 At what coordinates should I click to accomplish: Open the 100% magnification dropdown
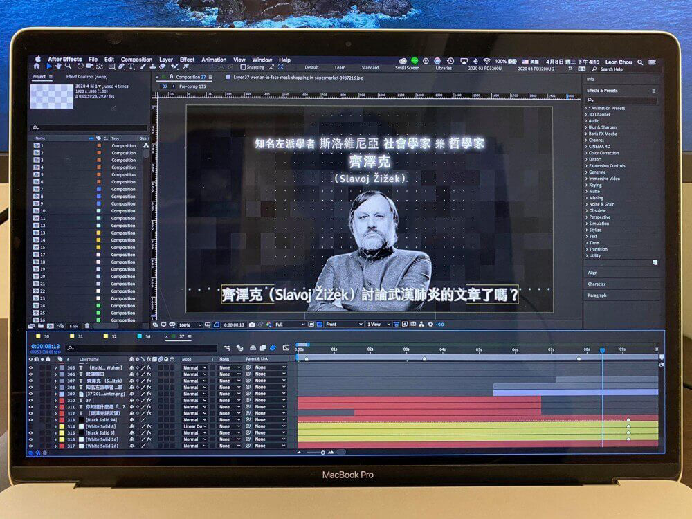[x=191, y=325]
